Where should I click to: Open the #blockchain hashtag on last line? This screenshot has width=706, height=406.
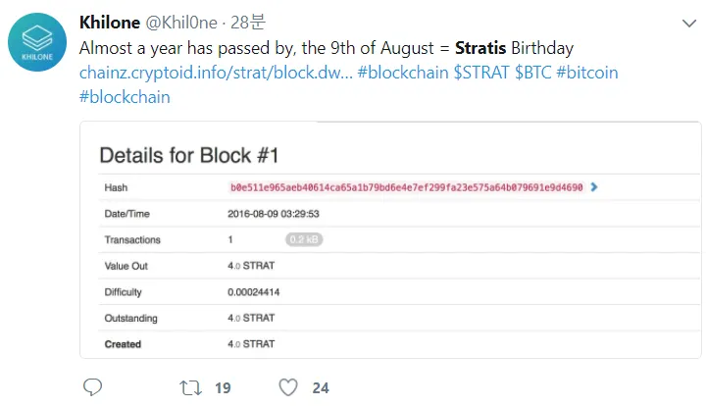pyautogui.click(x=125, y=97)
